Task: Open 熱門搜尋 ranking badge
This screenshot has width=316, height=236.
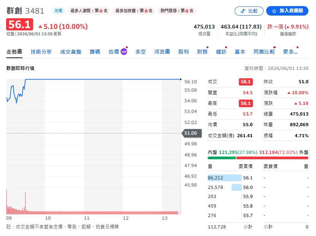Action: point(177,11)
